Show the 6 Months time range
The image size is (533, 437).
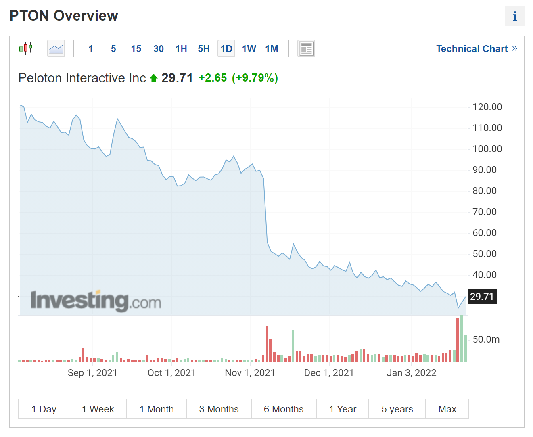[x=284, y=409]
